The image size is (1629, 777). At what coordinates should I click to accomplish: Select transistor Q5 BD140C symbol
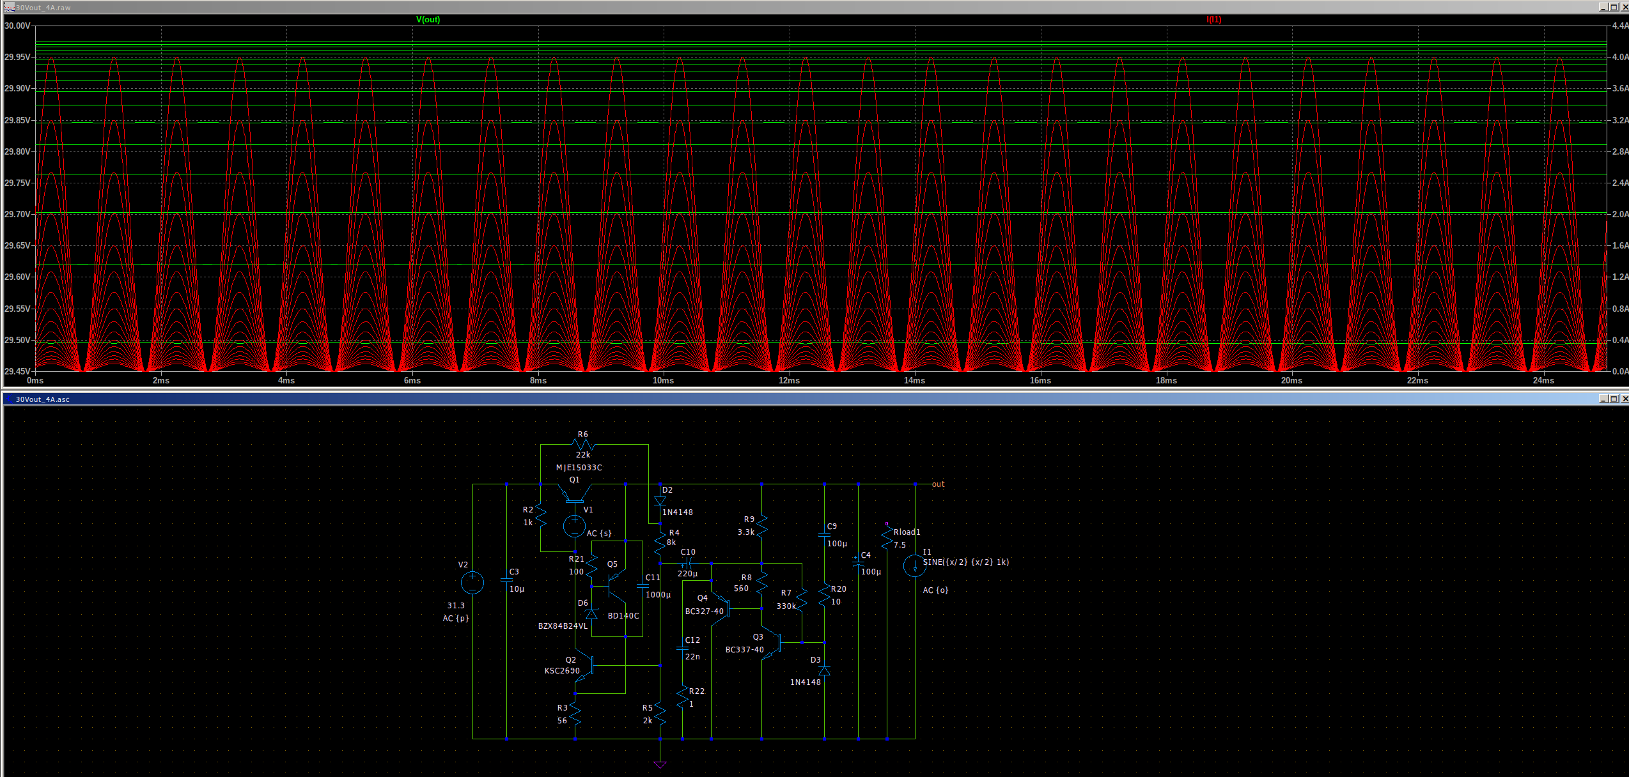[x=616, y=585]
